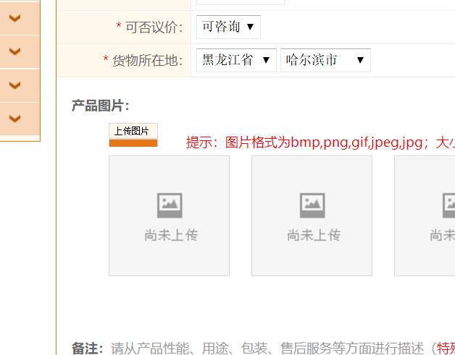Click the picture icon in the second image slot
455x355 pixels.
(x=312, y=206)
